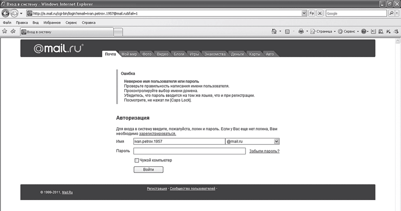This screenshot has height=211, width=401.
Task: Click the Print icon
Action: (301, 32)
